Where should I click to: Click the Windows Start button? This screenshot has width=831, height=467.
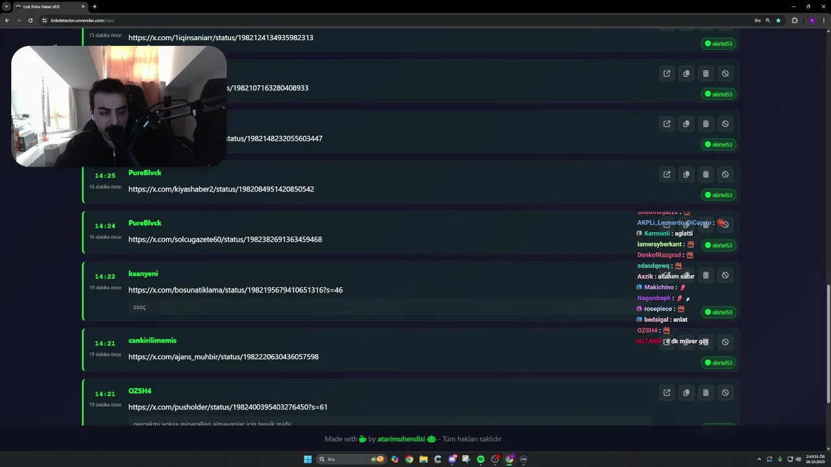(308, 459)
